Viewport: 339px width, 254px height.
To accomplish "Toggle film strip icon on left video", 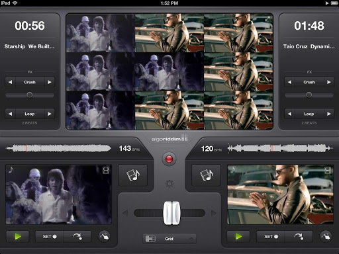I will coord(106,170).
